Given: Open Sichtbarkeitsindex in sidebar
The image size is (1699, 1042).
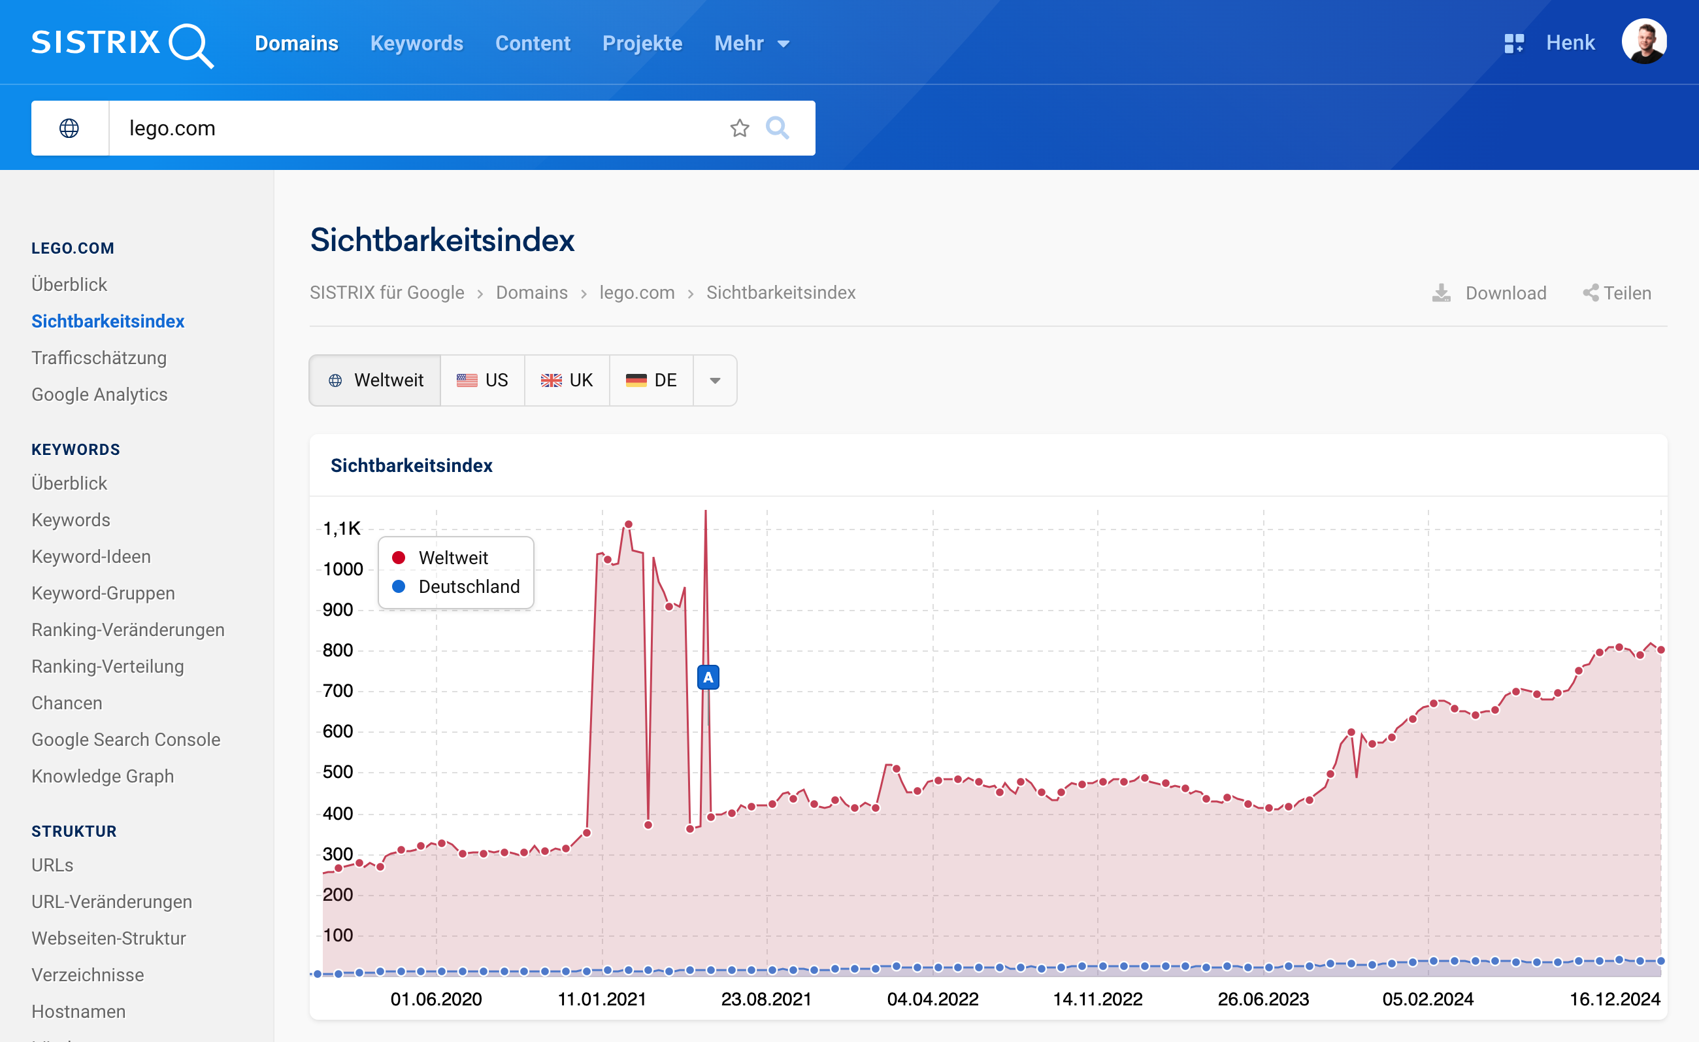Looking at the screenshot, I should point(108,322).
